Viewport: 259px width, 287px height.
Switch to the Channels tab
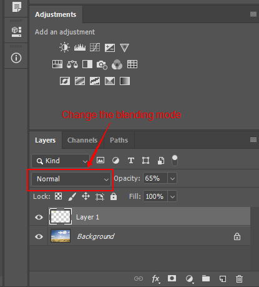coord(82,140)
